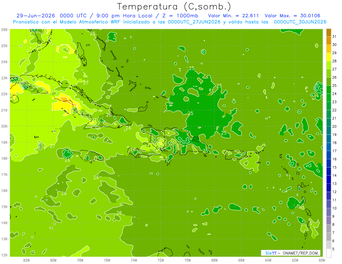Select the date text "29-Jun-2026"
This screenshot has width=342, height=264.
[x=36, y=15]
